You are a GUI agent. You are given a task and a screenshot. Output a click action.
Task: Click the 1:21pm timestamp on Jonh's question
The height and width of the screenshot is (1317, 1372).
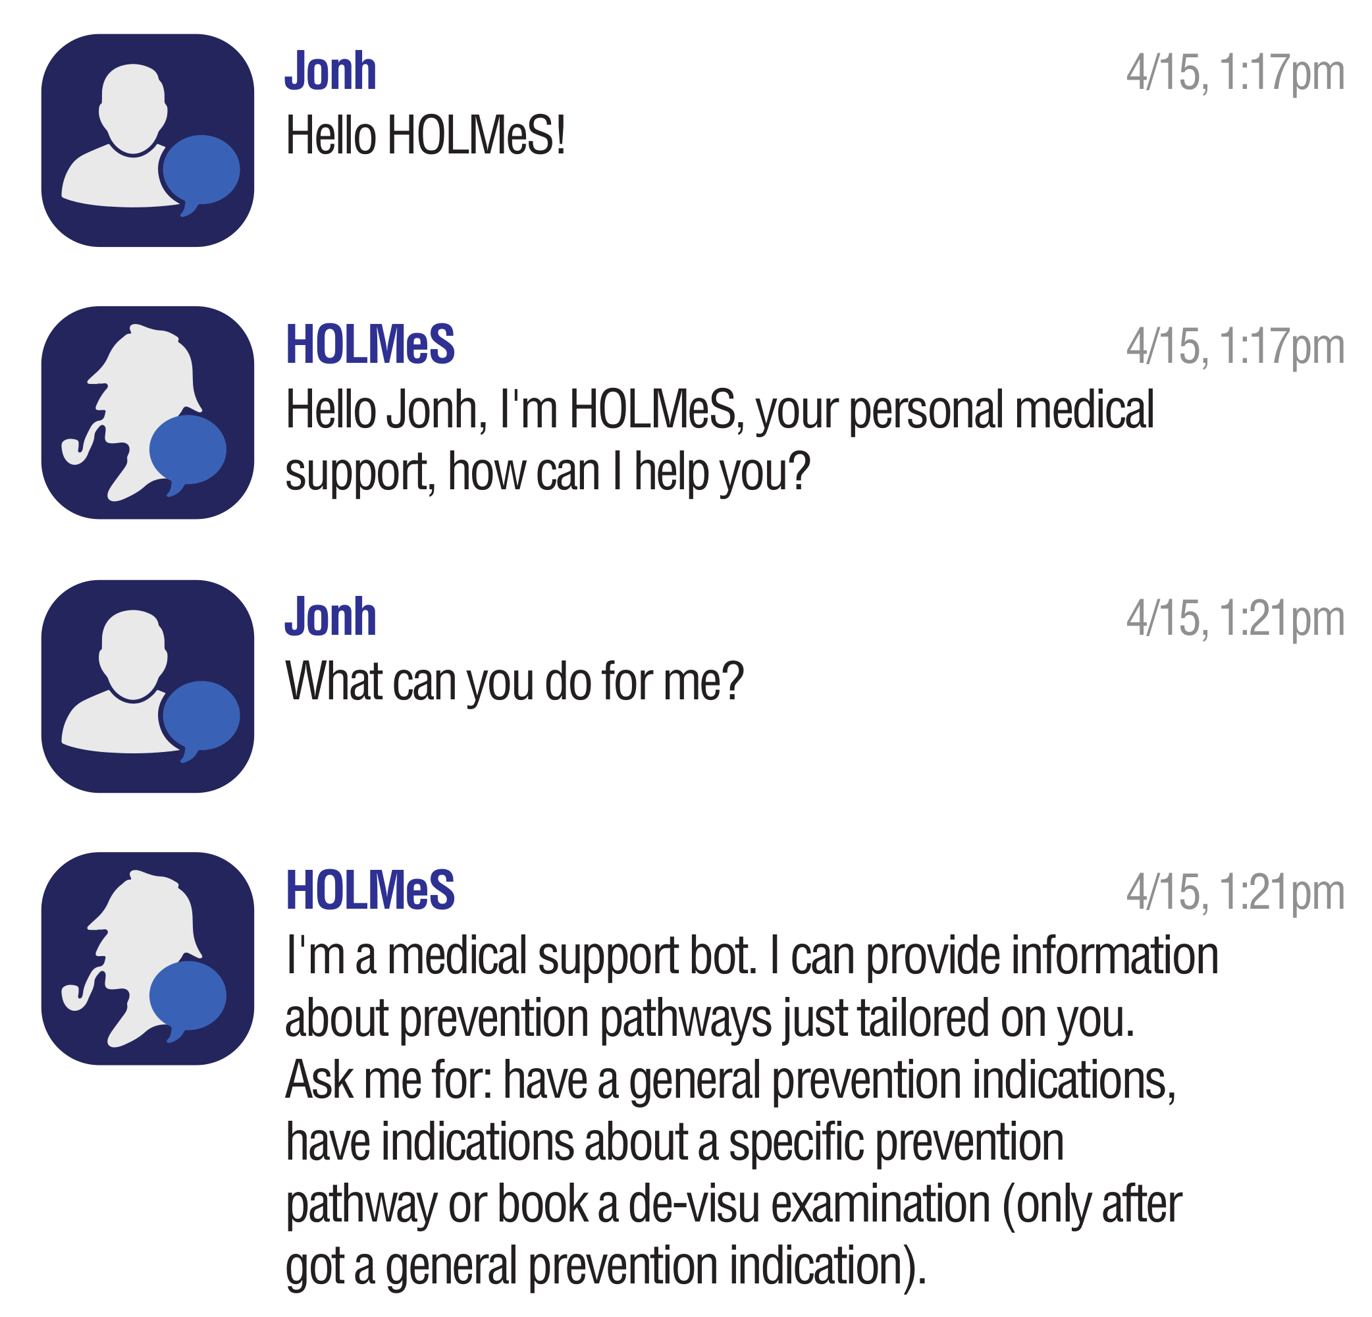1235,619
